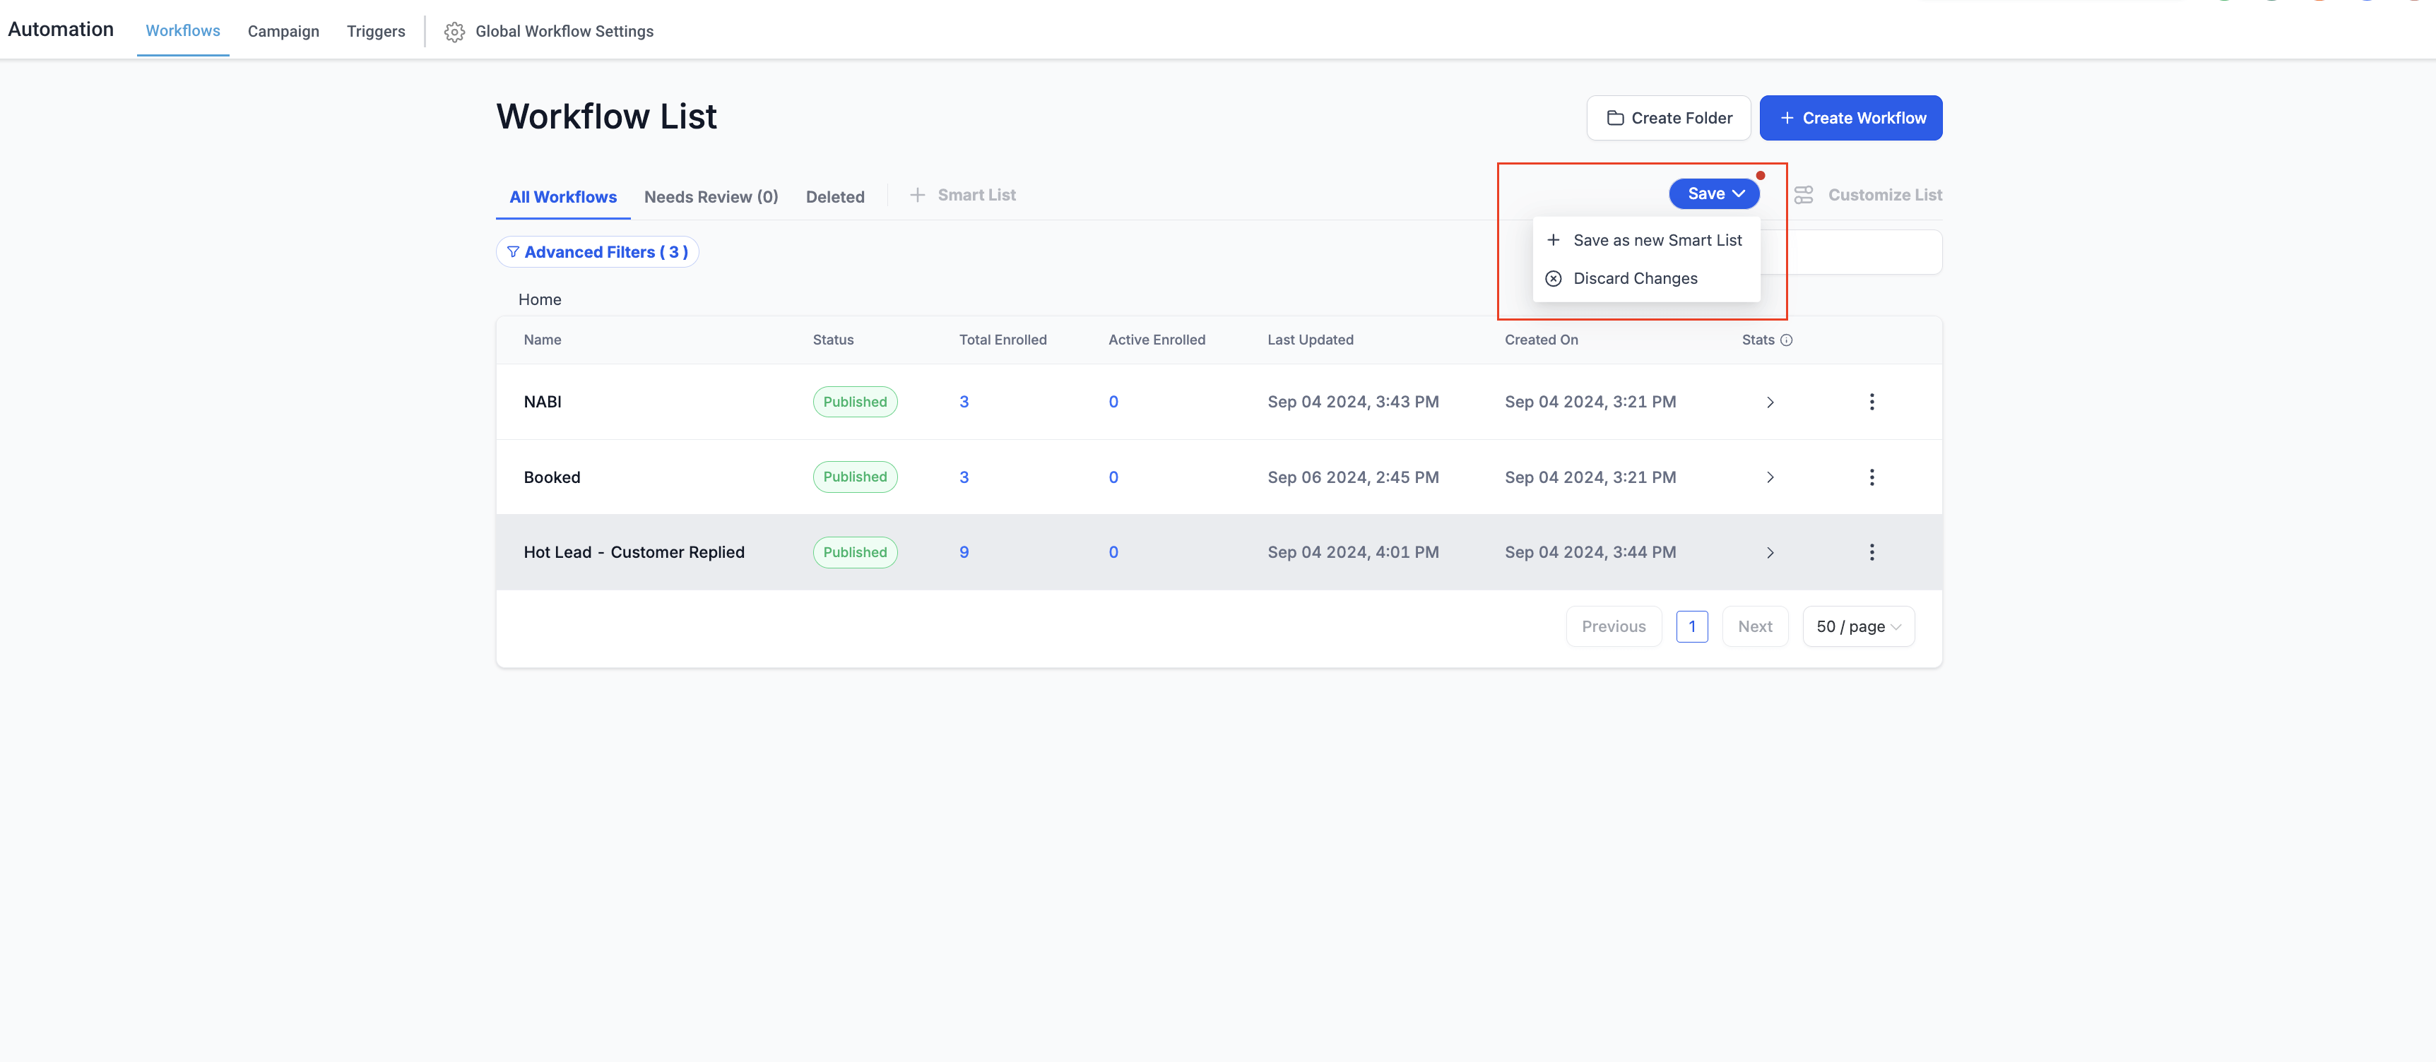
Task: Click the Stats info icon in header
Action: [1786, 340]
